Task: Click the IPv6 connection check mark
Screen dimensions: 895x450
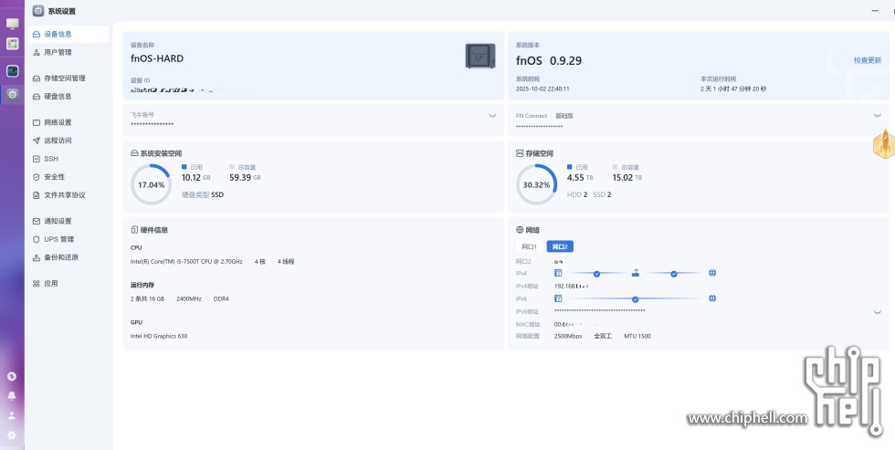Action: 636,298
